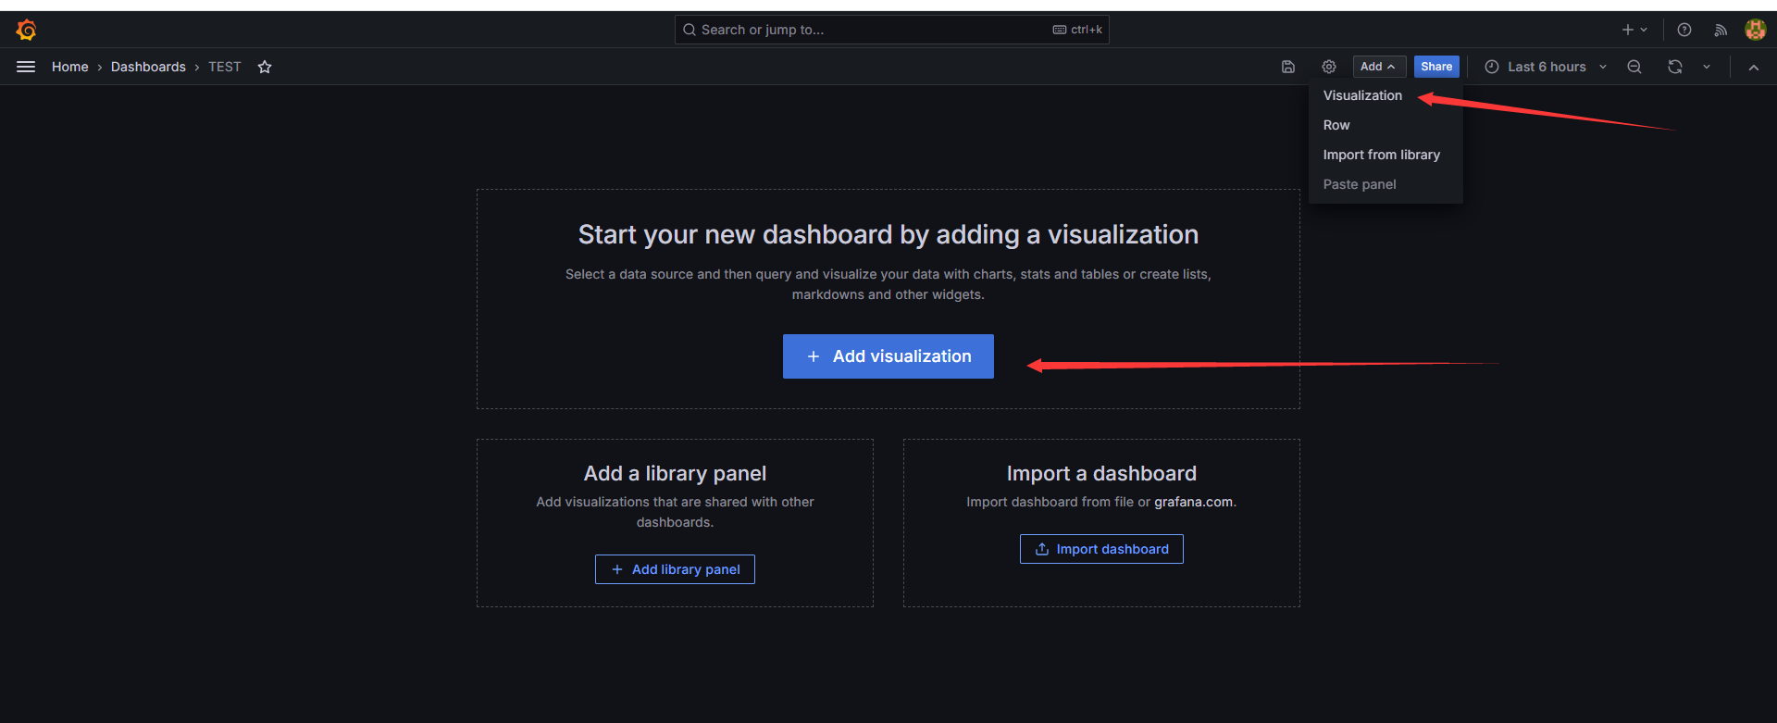Open the user profile avatar
The height and width of the screenshot is (723, 1777).
click(x=1755, y=30)
